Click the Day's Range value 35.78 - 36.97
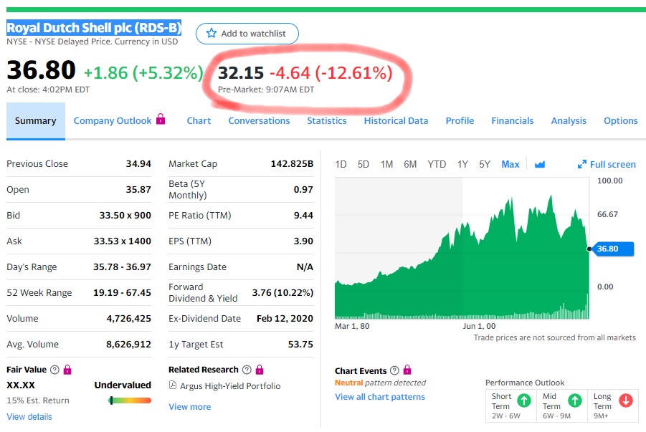 pos(122,267)
